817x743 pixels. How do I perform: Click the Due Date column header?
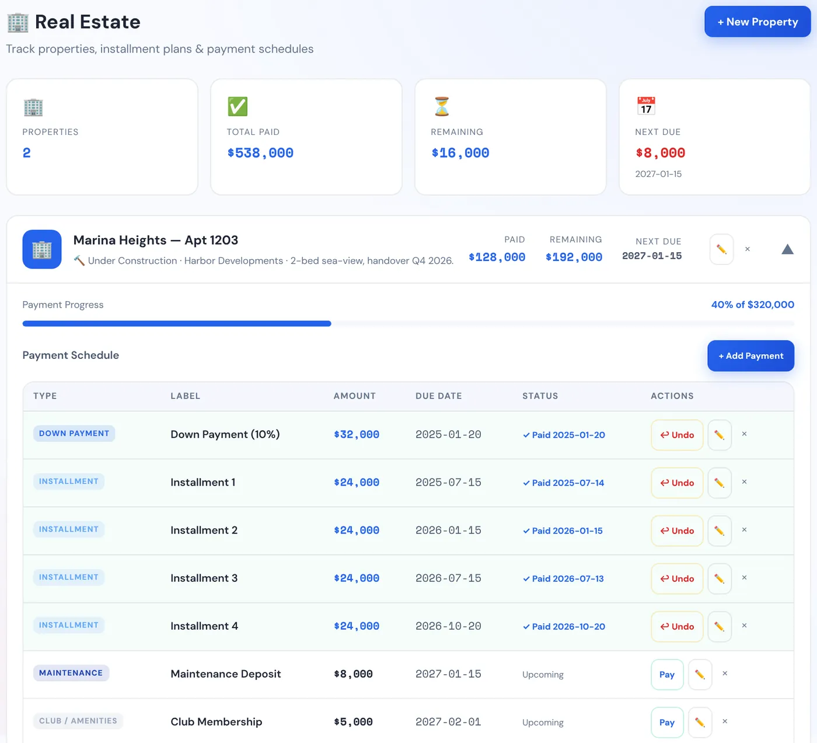tap(439, 396)
